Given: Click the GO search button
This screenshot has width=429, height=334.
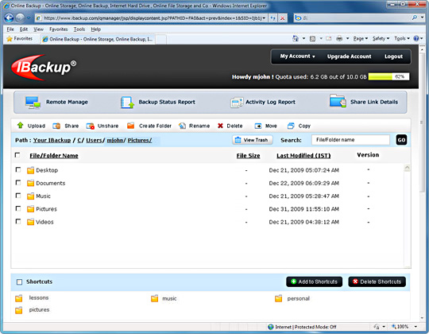Looking at the screenshot, I should (x=401, y=140).
